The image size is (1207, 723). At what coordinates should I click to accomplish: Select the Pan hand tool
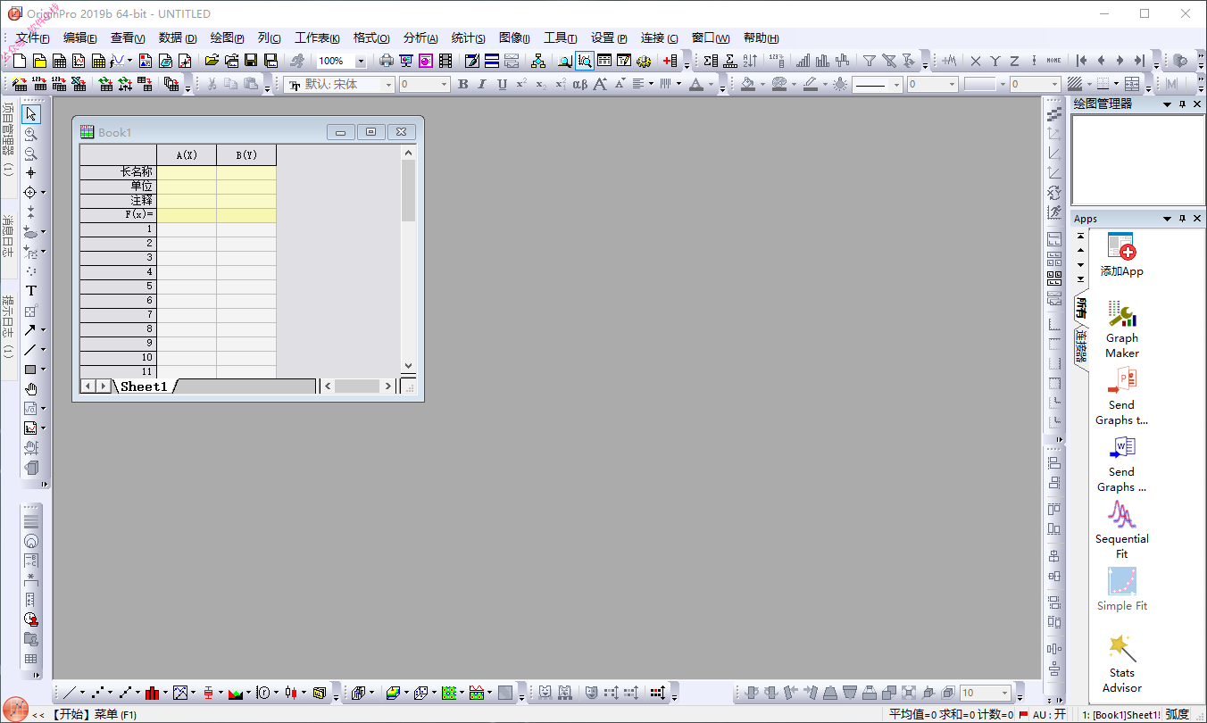[x=31, y=389]
